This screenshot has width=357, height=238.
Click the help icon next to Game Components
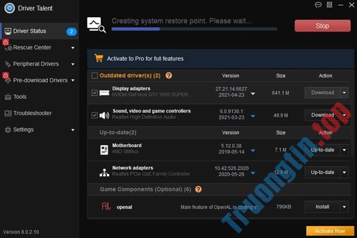click(x=198, y=189)
